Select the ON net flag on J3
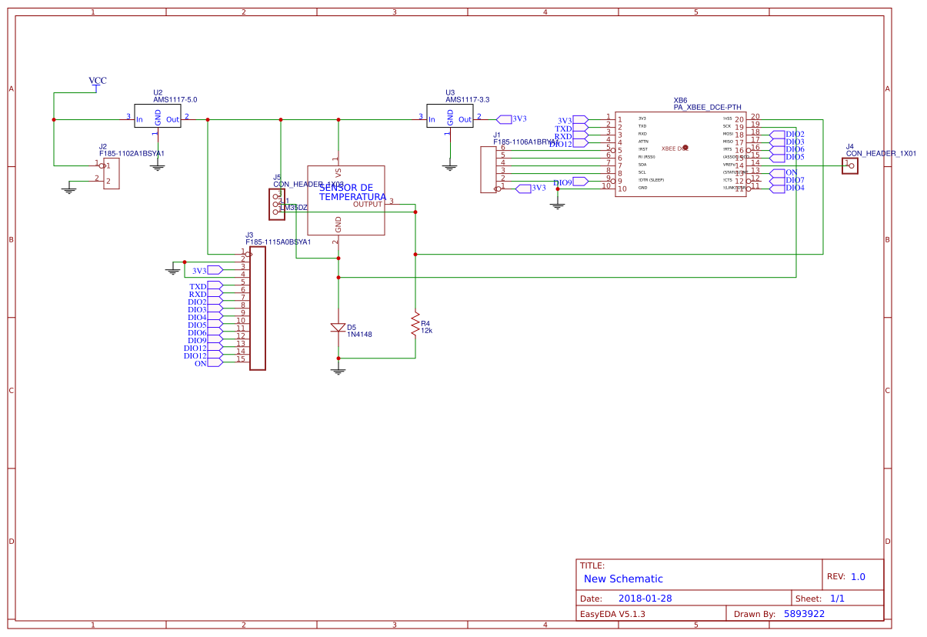 208,363
